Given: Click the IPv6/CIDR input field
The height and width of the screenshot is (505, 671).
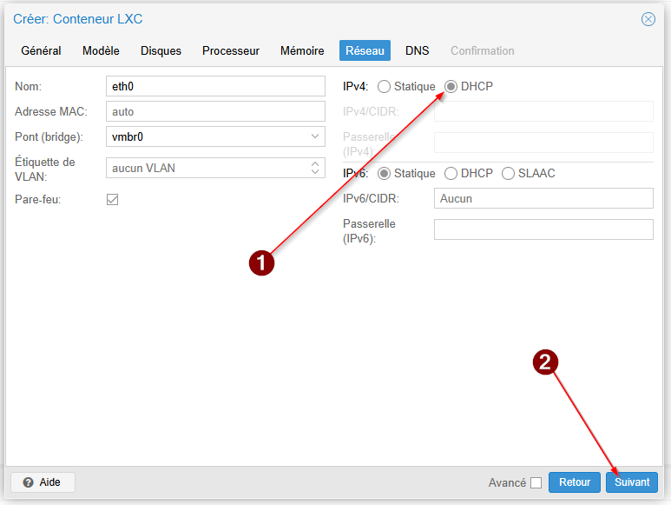Looking at the screenshot, I should click(x=543, y=198).
